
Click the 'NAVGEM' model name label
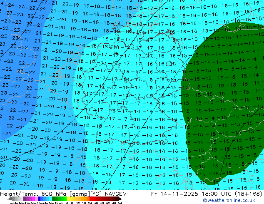[115, 194]
